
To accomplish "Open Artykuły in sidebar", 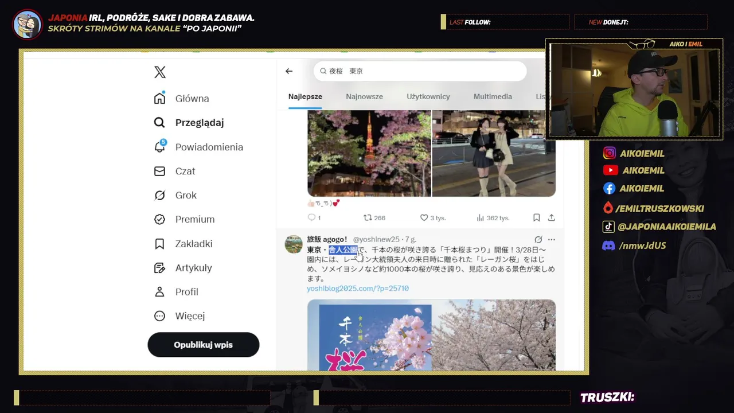I will (183, 268).
